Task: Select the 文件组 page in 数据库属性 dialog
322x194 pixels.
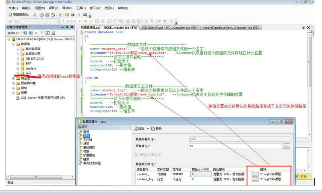Action: tap(87, 140)
